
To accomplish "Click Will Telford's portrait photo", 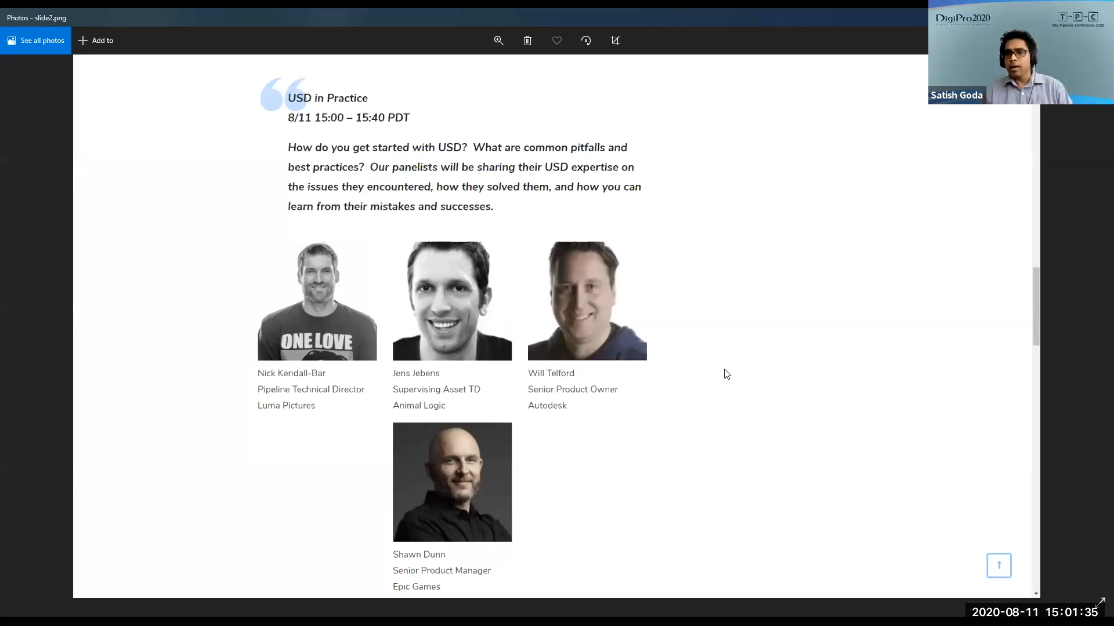I will click(587, 301).
